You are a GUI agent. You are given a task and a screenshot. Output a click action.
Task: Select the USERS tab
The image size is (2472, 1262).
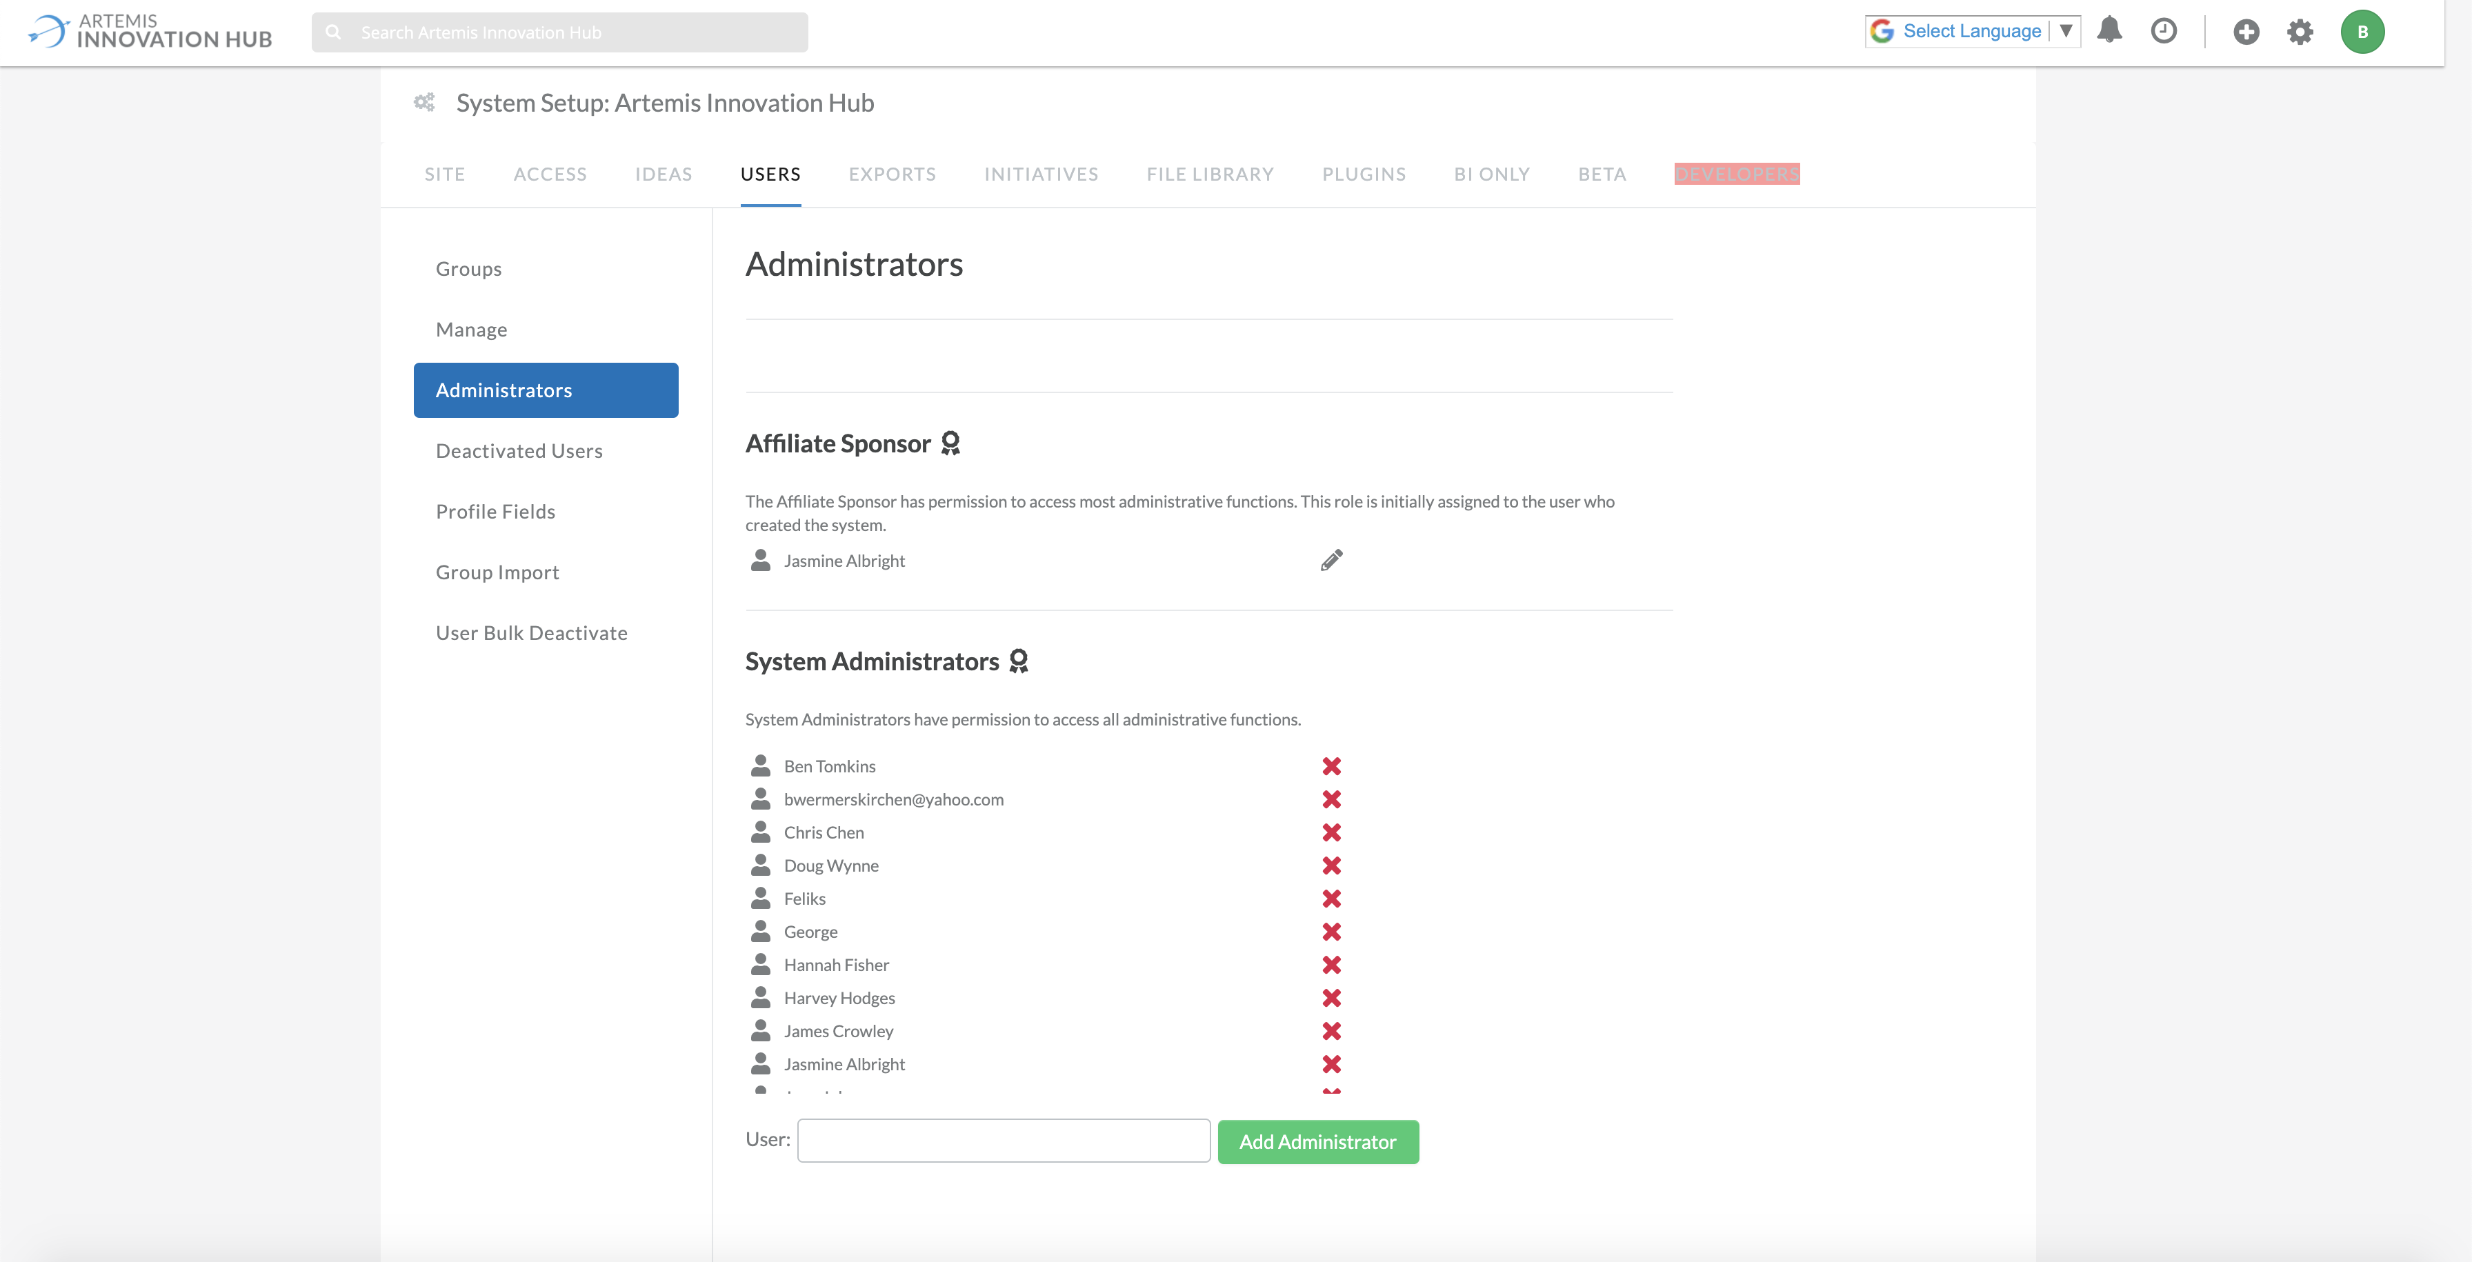pos(770,174)
